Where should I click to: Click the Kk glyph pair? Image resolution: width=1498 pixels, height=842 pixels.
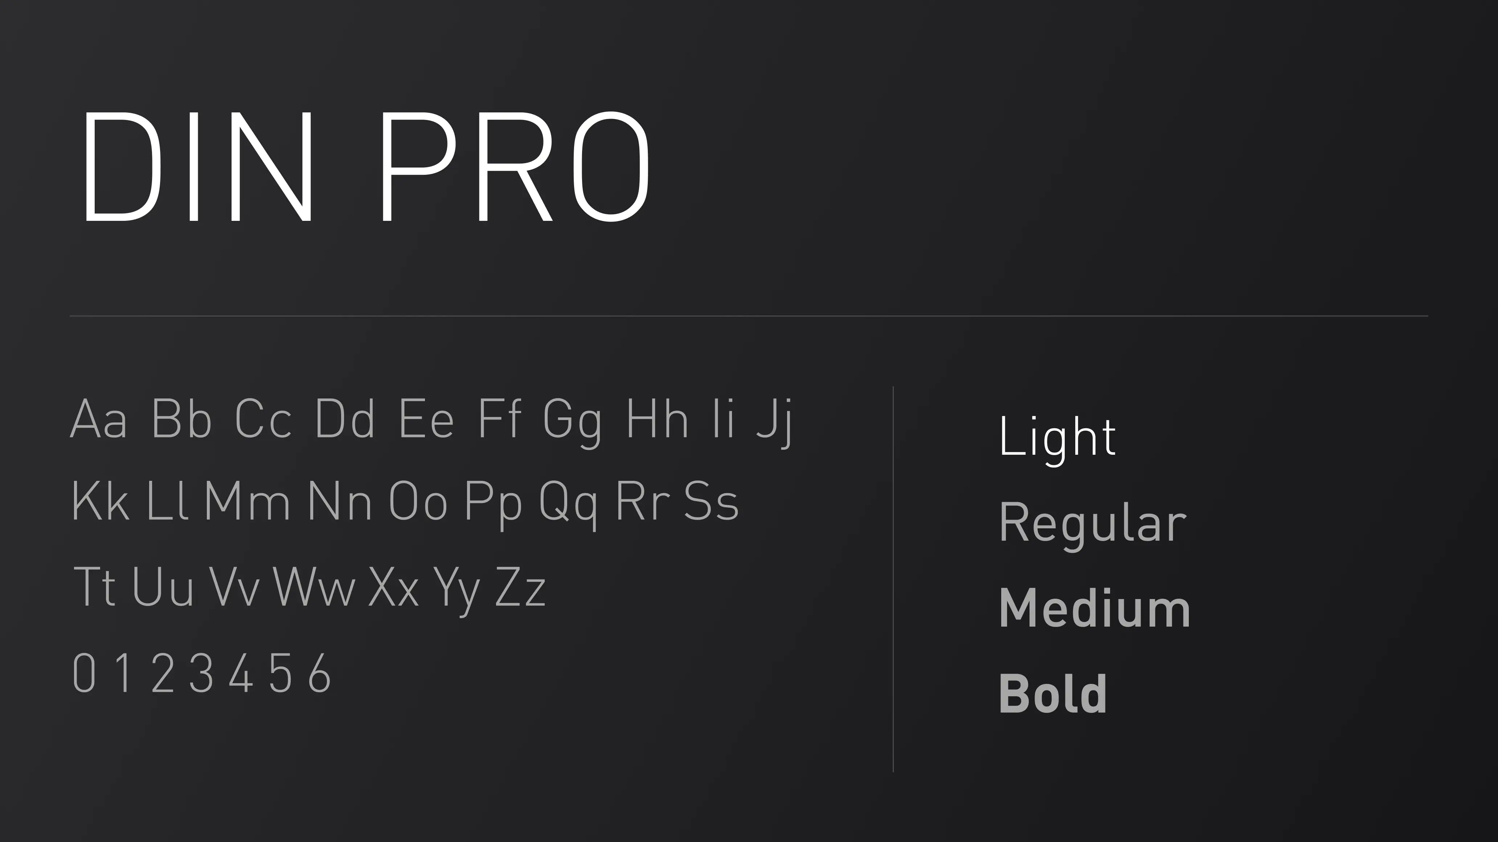[100, 500]
